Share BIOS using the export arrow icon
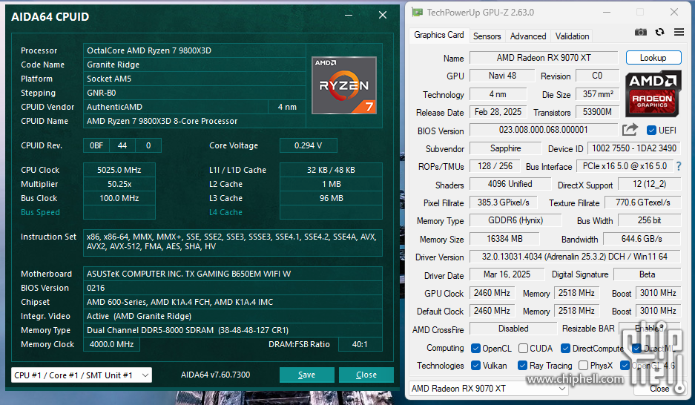This screenshot has width=695, height=405. coord(630,130)
